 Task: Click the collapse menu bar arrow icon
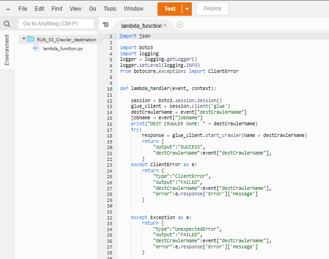click(8, 9)
